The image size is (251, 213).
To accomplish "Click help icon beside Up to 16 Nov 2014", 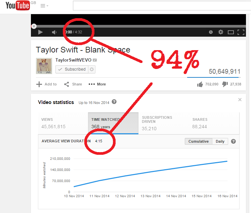I will (x=114, y=102).
